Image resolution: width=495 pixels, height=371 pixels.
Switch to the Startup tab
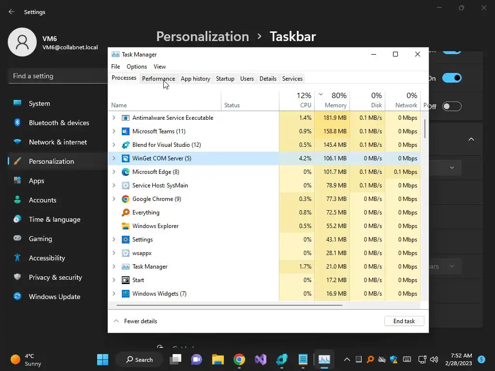225,79
